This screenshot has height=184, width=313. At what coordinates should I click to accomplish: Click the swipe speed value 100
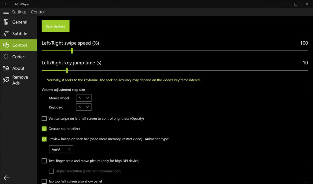point(304,43)
